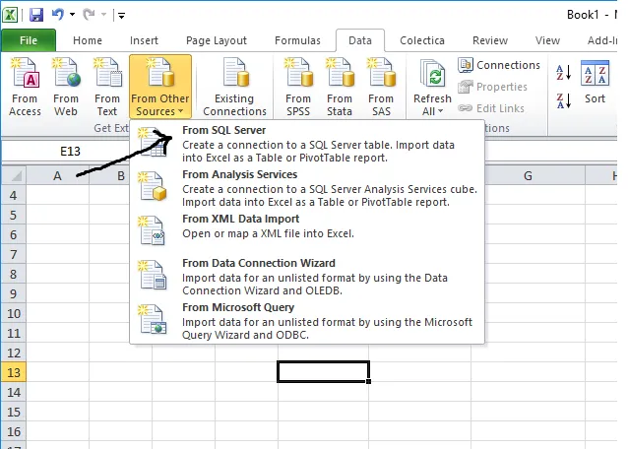628x449 pixels.
Task: Expand the Undo history dropdown arrow
Action: point(73,15)
